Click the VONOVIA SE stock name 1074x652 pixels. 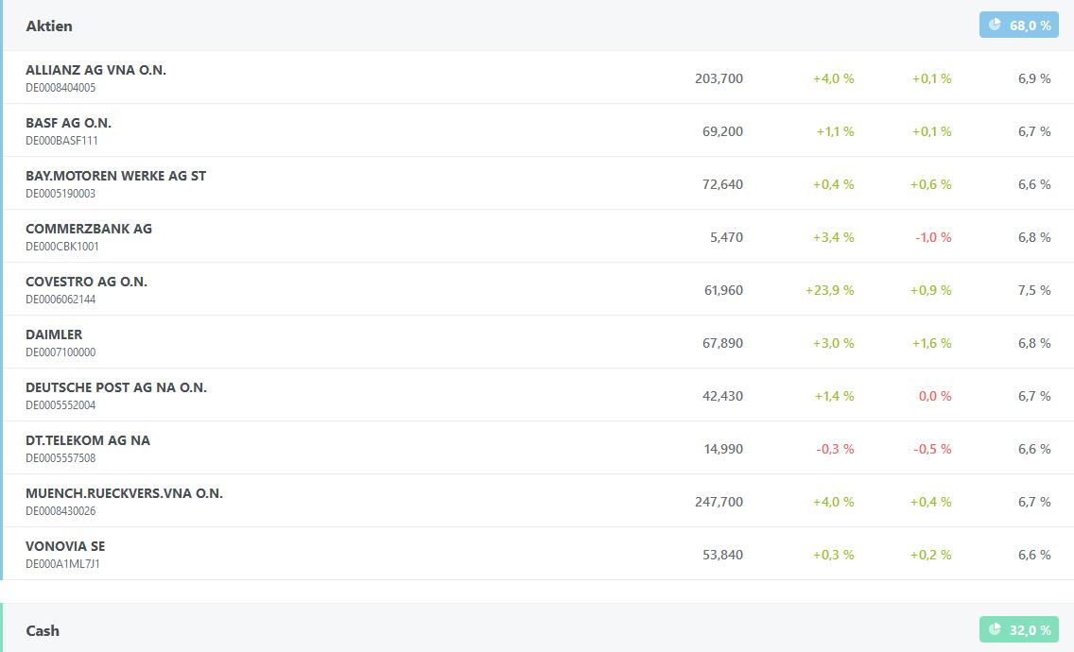pos(65,546)
